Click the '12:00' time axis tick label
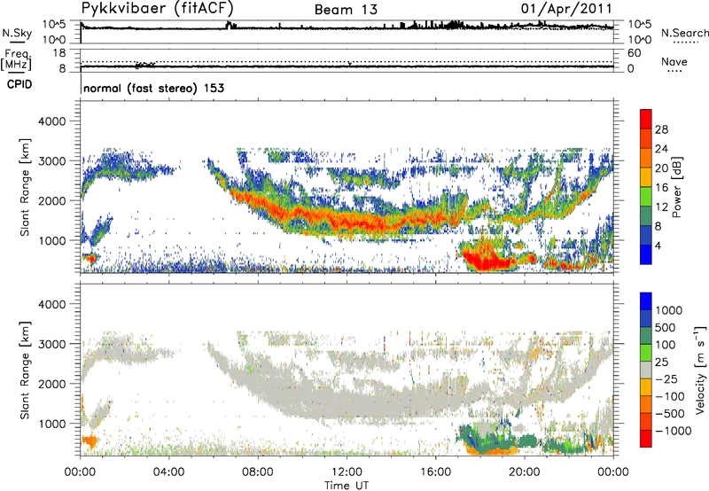 (347, 472)
